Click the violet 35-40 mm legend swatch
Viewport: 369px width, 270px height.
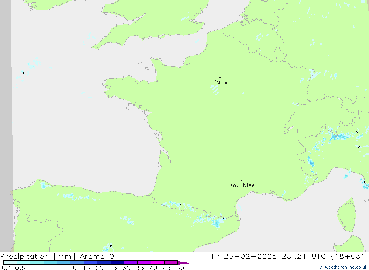tap(144, 263)
